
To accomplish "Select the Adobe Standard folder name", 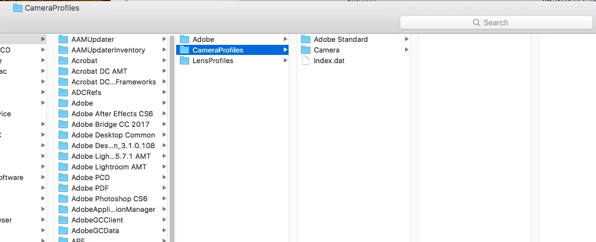I will (341, 40).
